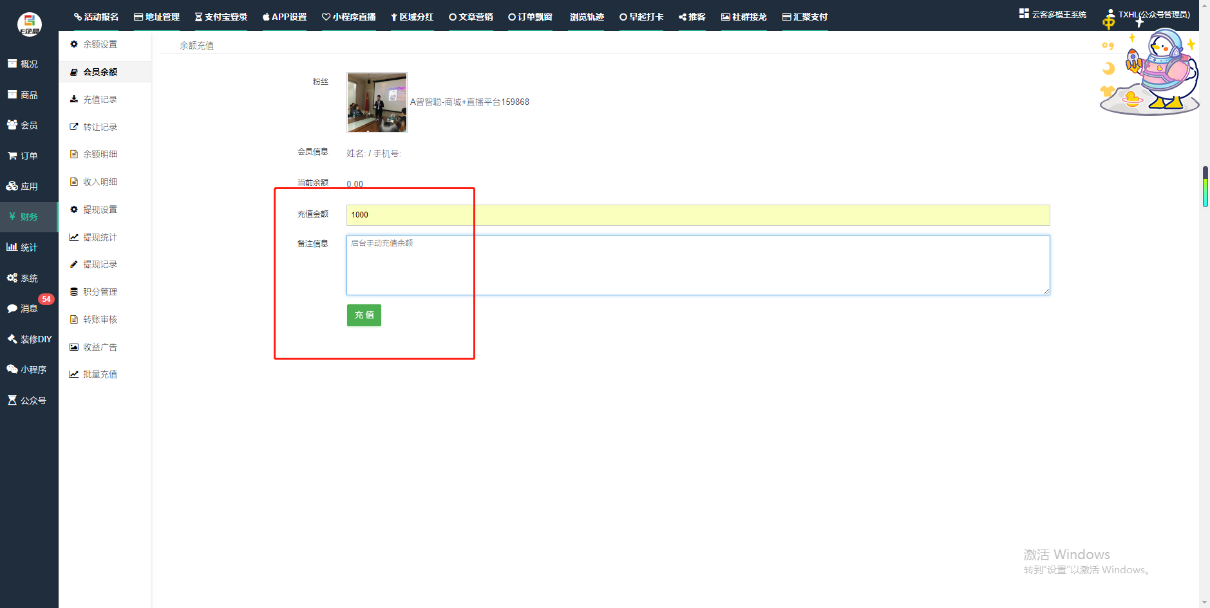Screen dimensions: 1210x608
Task: Click 支付宝登录 in top navigation bar
Action: 221,17
